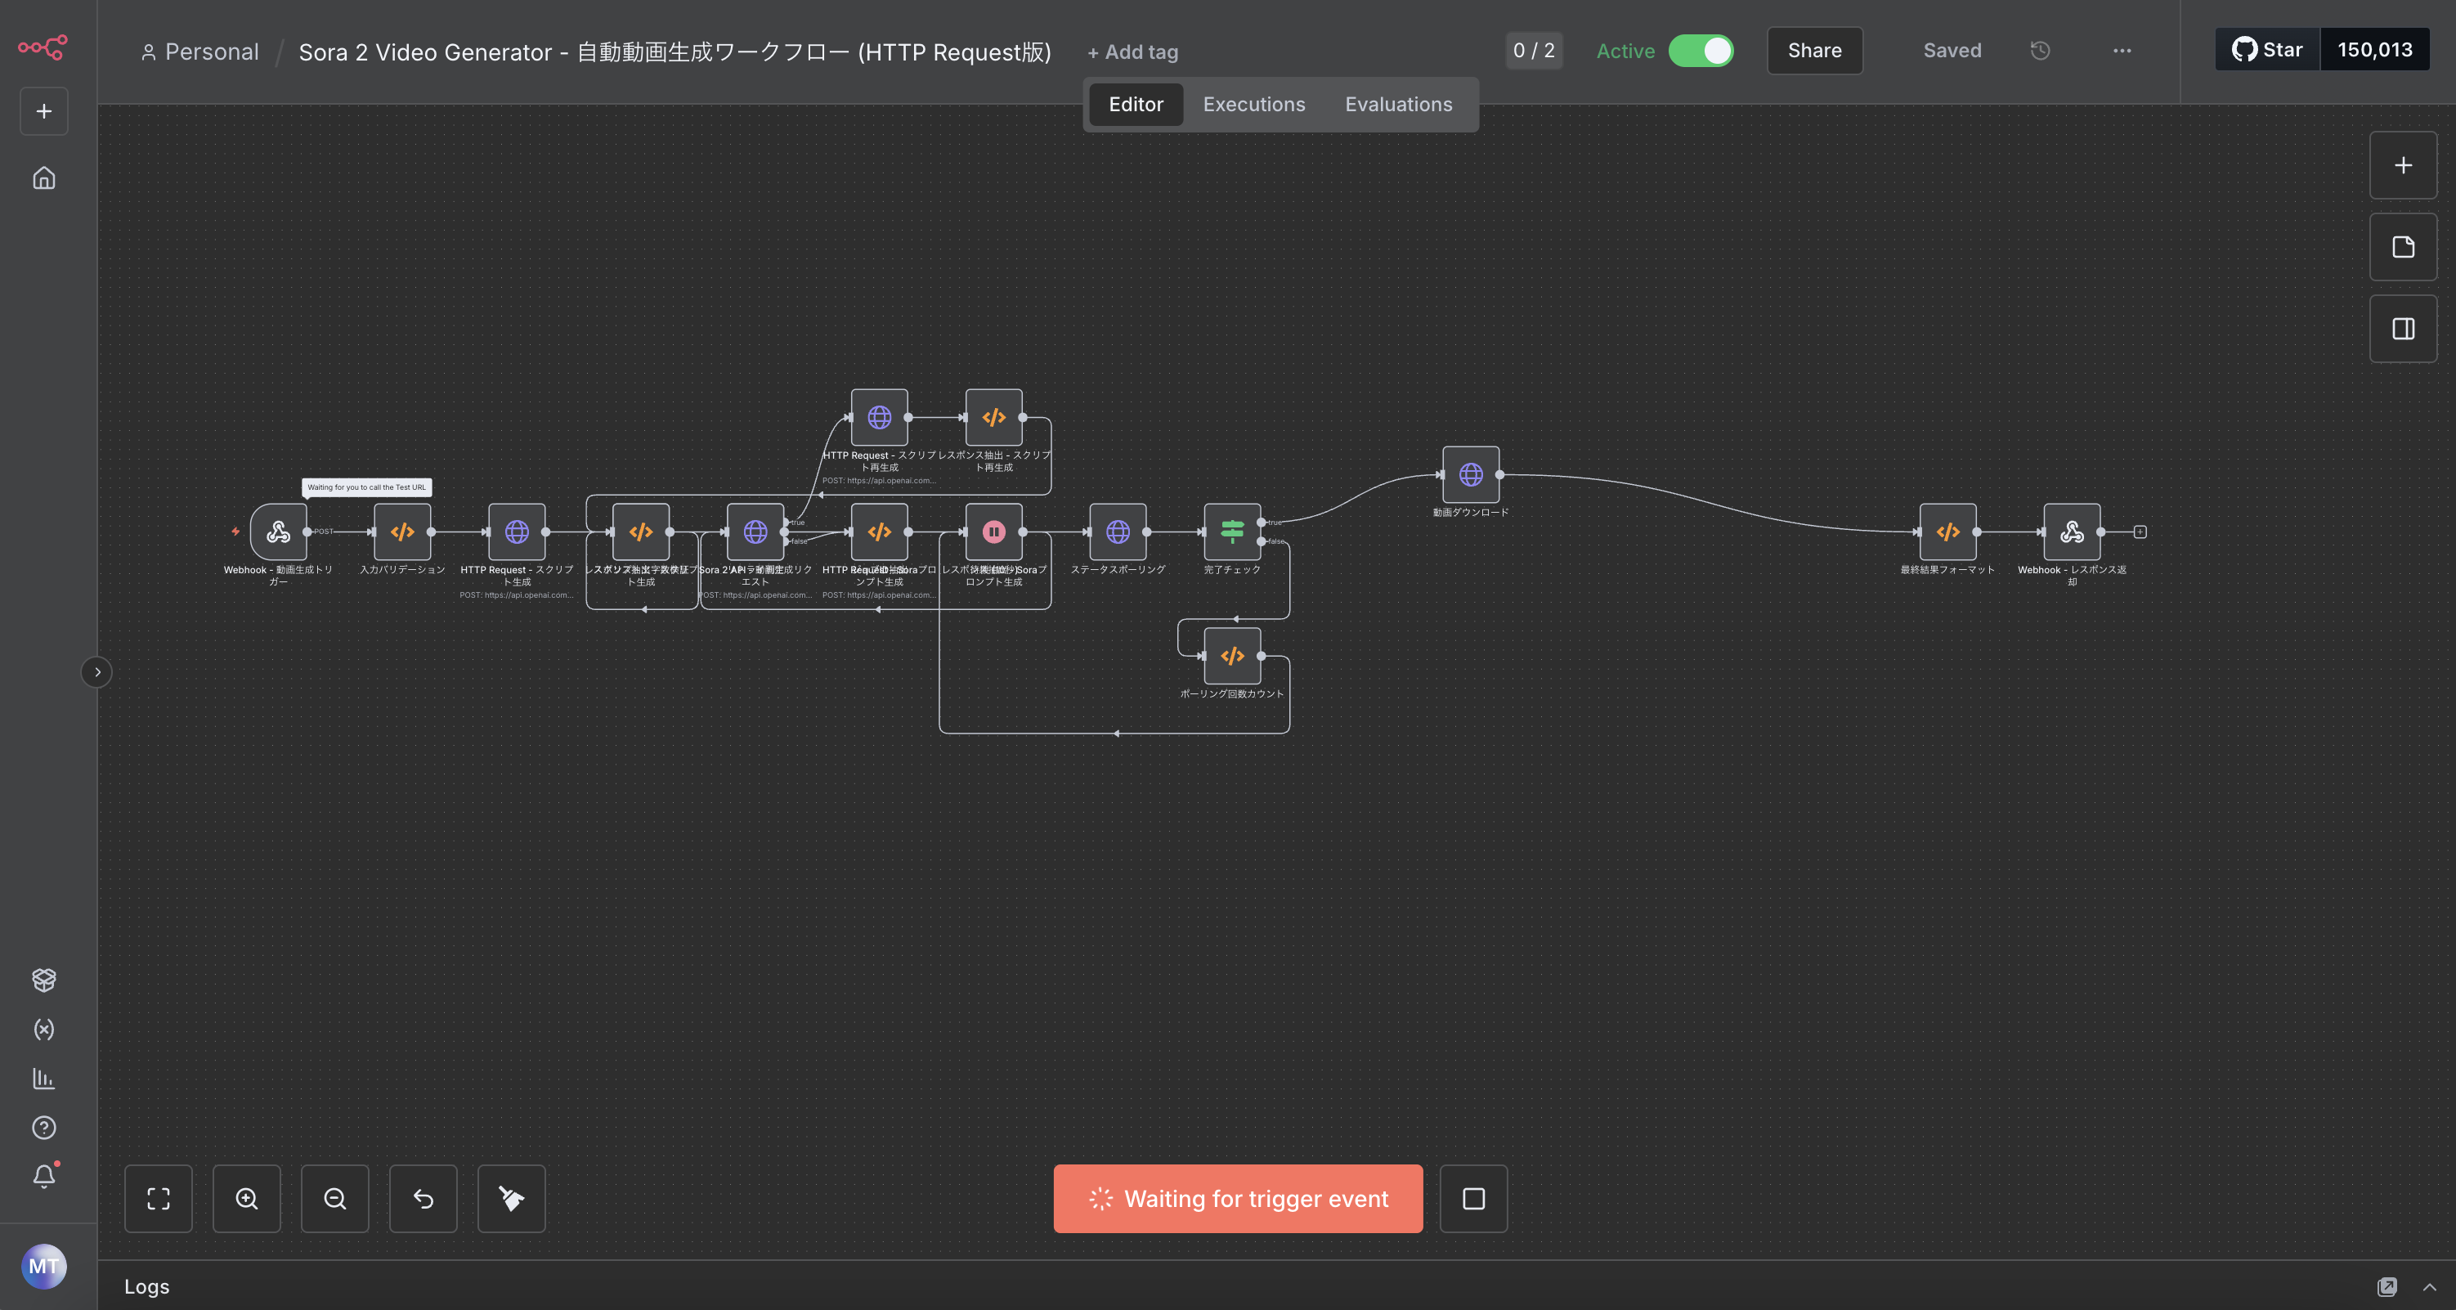Toggle the workflow Active switch off

tap(1700, 51)
